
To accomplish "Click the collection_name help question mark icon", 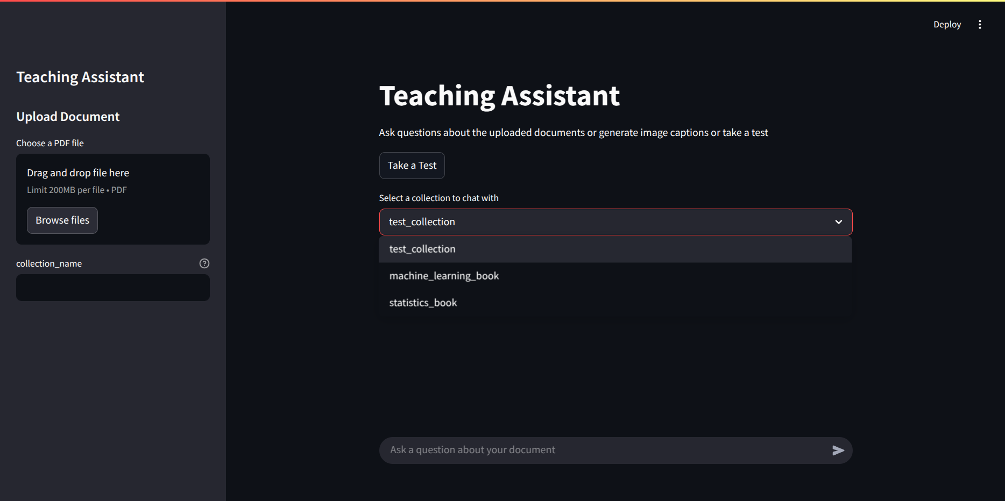I will [x=204, y=263].
